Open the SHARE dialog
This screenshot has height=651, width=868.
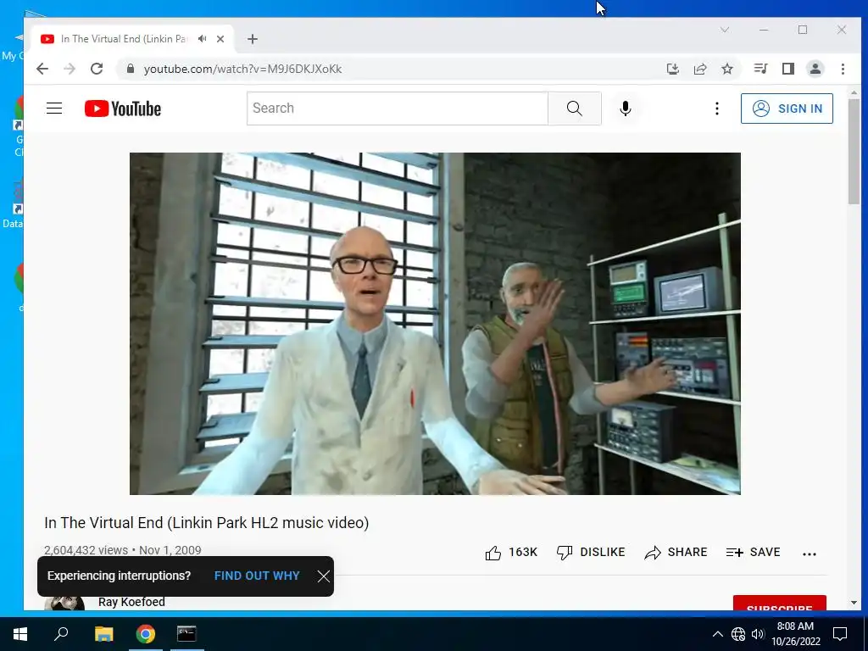coord(676,553)
